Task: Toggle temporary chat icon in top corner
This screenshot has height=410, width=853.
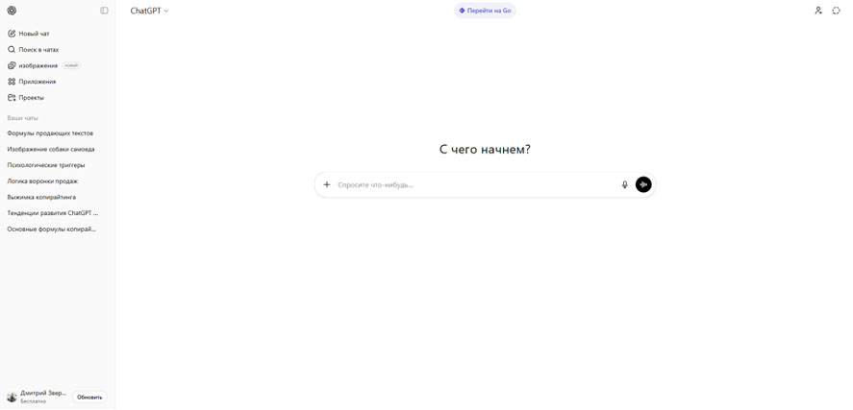Action: click(x=837, y=11)
